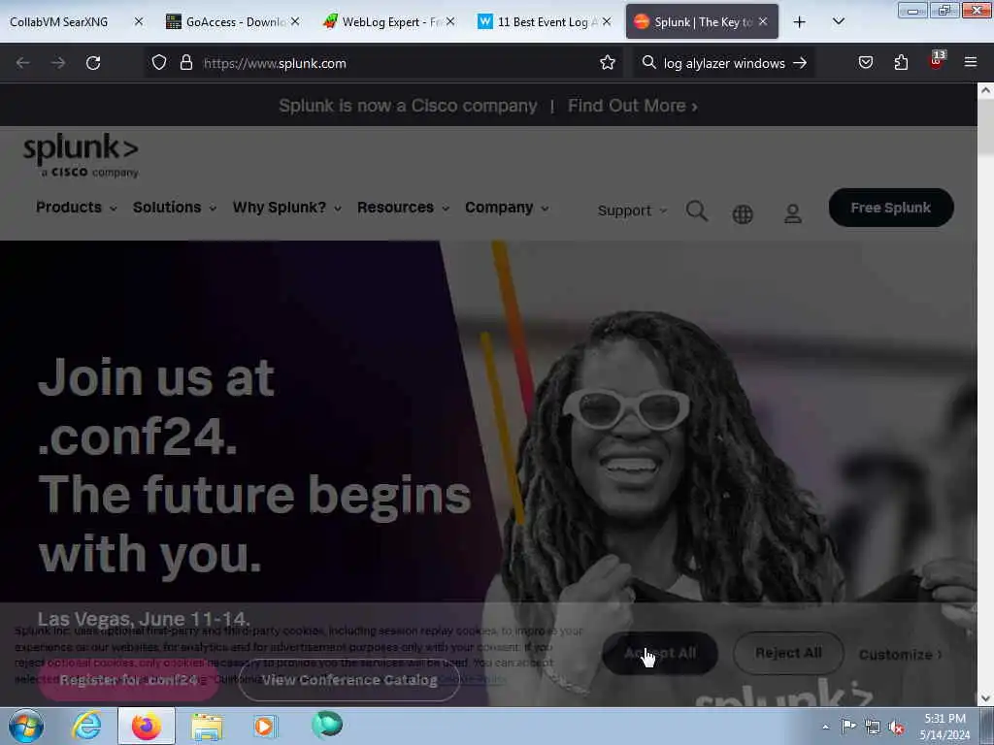Click Register for .conf24 button
The height and width of the screenshot is (745, 994).
tap(129, 680)
